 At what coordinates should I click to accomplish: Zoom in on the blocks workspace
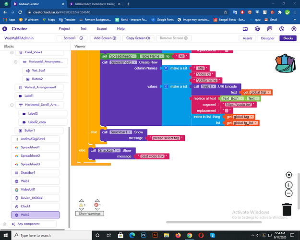tap(288, 185)
